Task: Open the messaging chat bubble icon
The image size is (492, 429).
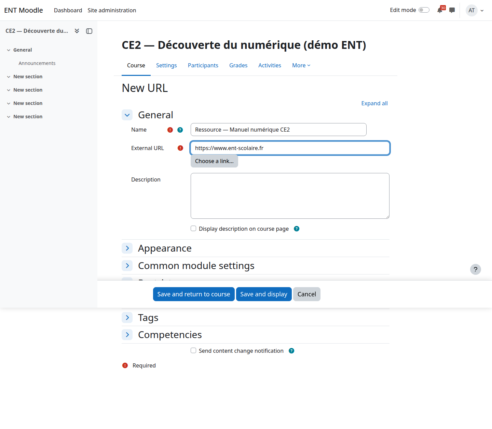Action: point(452,10)
